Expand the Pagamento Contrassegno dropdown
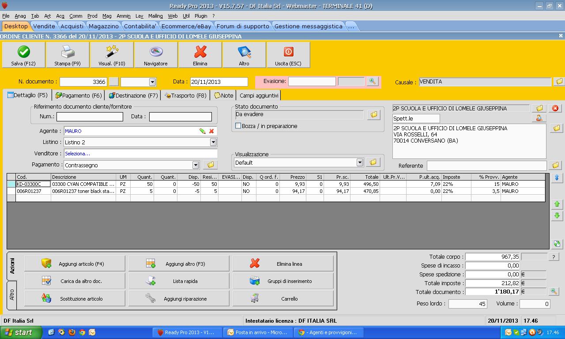 (x=196, y=165)
